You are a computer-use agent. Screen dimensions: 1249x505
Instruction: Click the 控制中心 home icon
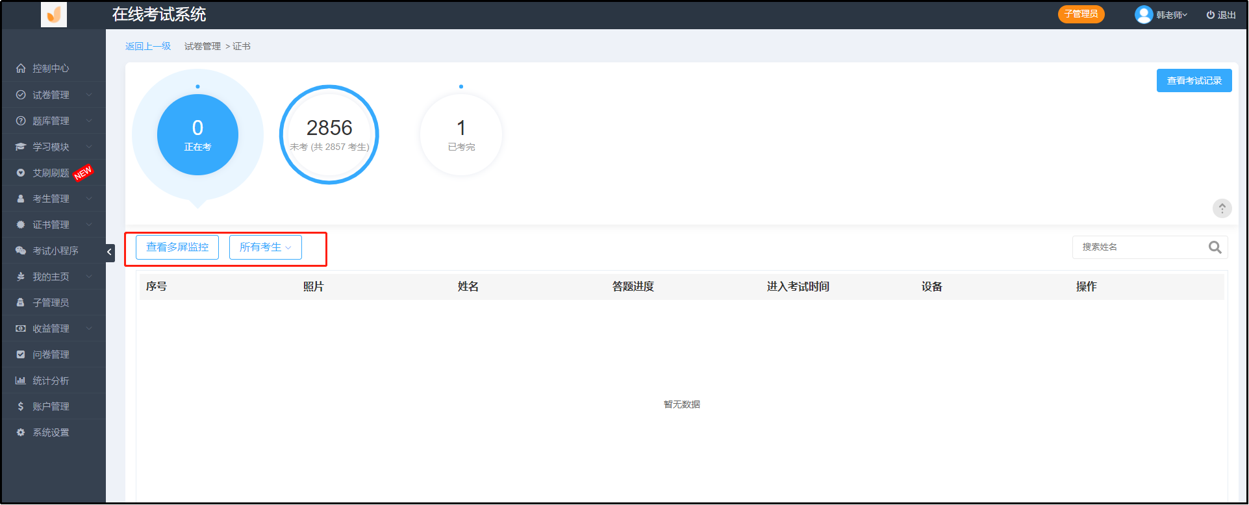pyautogui.click(x=21, y=68)
